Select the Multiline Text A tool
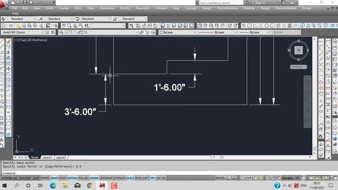This screenshot has height=190, width=338. click(x=2, y=140)
